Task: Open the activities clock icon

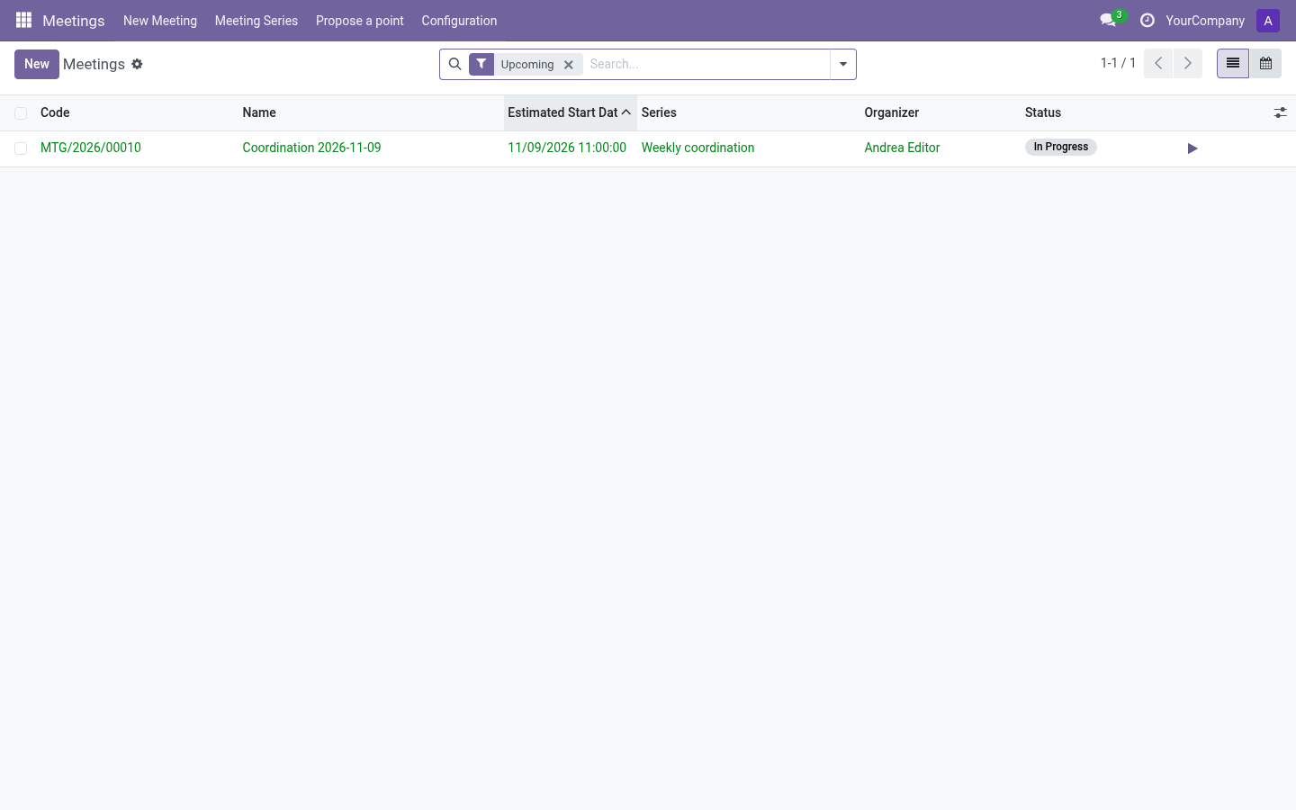Action: tap(1147, 20)
